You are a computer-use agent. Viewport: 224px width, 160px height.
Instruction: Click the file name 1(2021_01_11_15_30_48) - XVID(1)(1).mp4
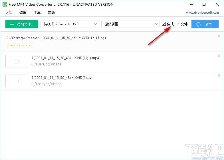65,58
